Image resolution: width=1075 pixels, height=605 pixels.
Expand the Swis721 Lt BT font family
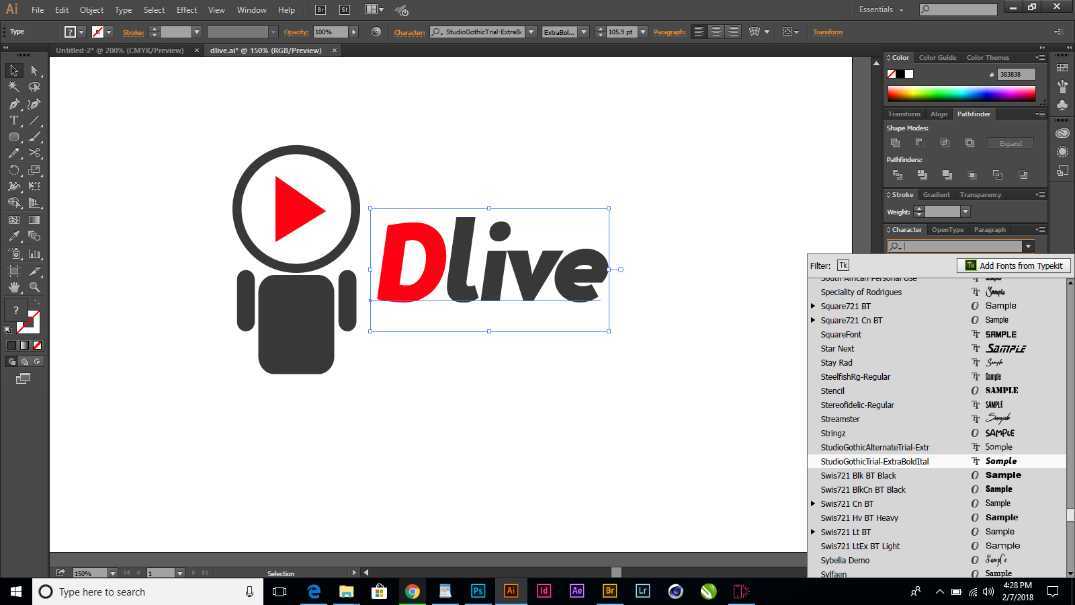[x=813, y=532]
